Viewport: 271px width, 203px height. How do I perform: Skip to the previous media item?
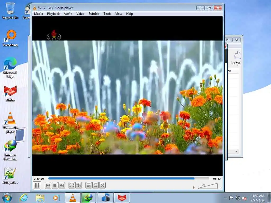click(48, 185)
